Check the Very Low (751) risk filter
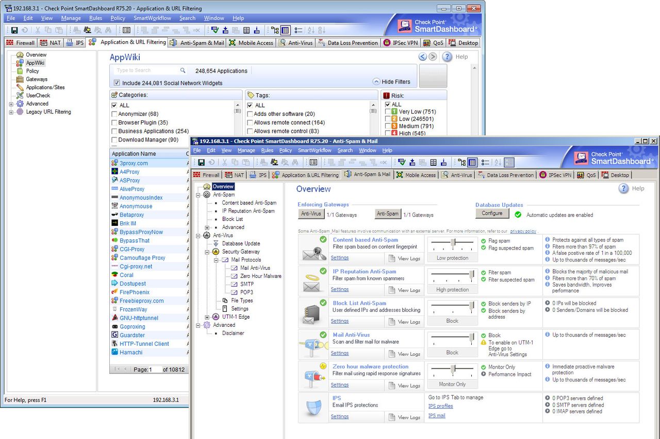The width and height of the screenshot is (660, 439). click(x=388, y=112)
